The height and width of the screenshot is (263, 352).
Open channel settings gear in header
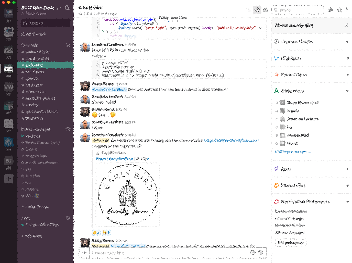[x=266, y=10]
